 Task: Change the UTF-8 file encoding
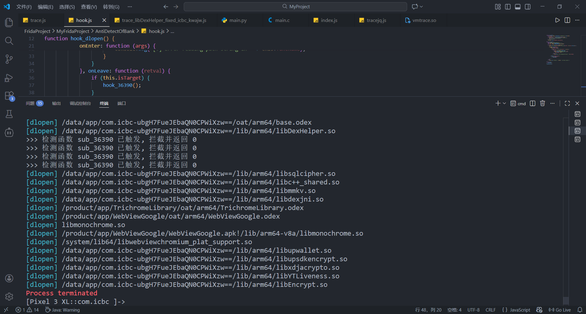coord(473,310)
